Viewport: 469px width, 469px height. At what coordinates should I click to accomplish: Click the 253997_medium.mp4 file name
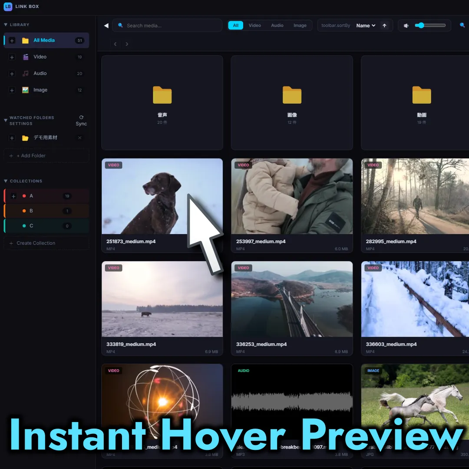(x=261, y=241)
